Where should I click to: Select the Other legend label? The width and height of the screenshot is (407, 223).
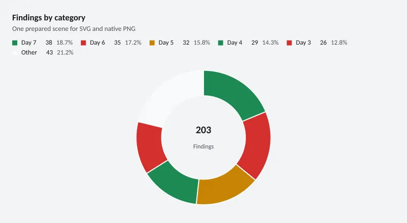coord(29,53)
